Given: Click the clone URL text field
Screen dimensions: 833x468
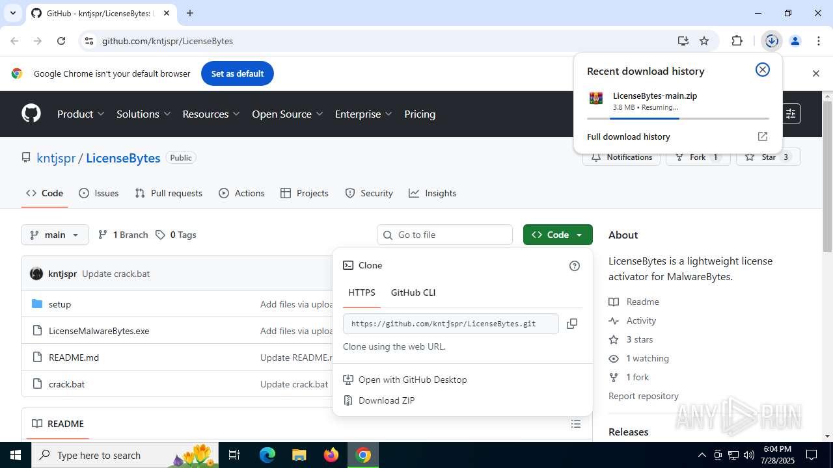Looking at the screenshot, I should click(450, 324).
